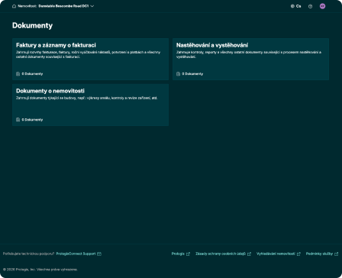Click external-link icon beside Podmínky služby
Viewport: 342px width, 278px height.
click(336, 254)
